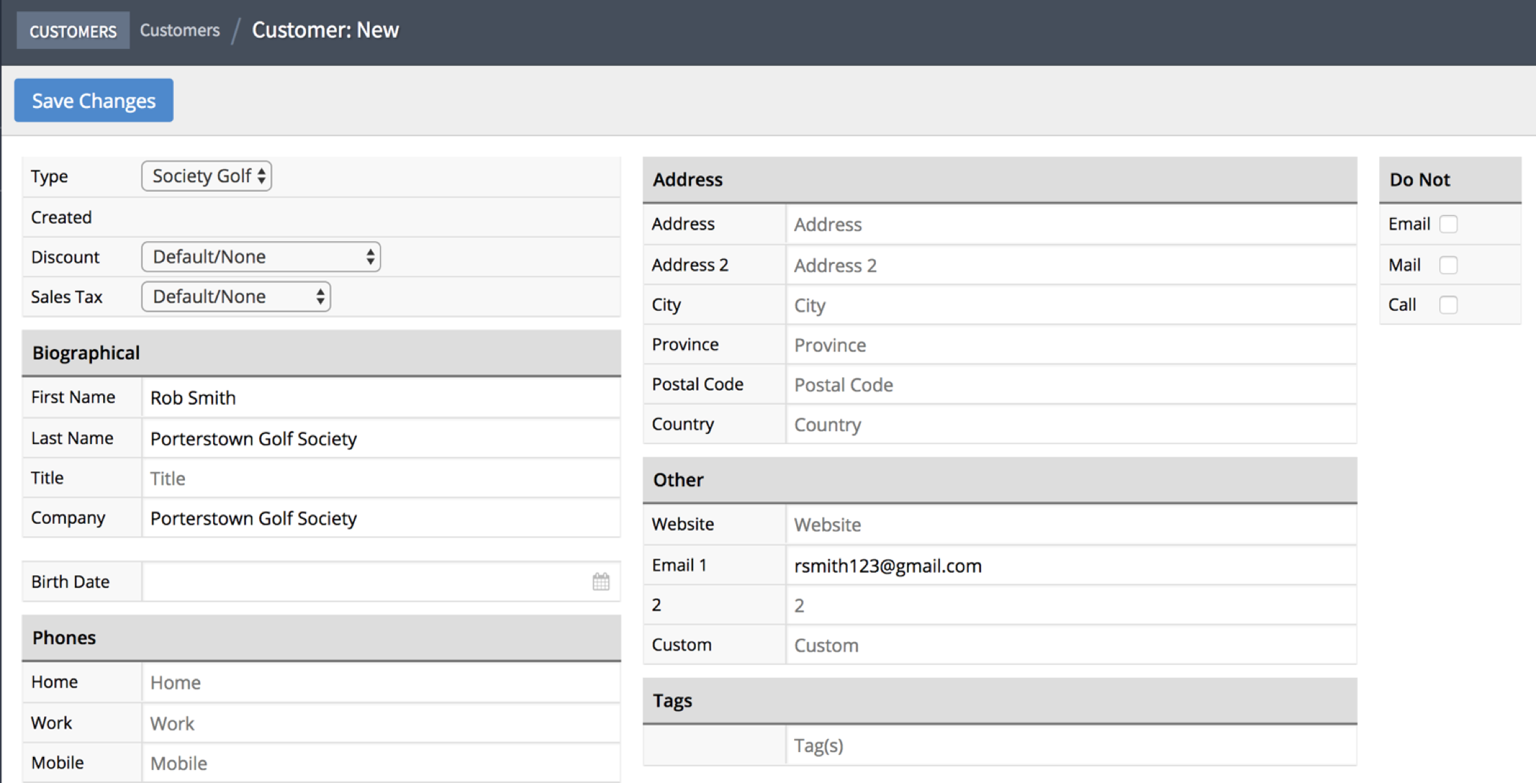Click the First Name field
This screenshot has height=783, width=1536.
[381, 397]
